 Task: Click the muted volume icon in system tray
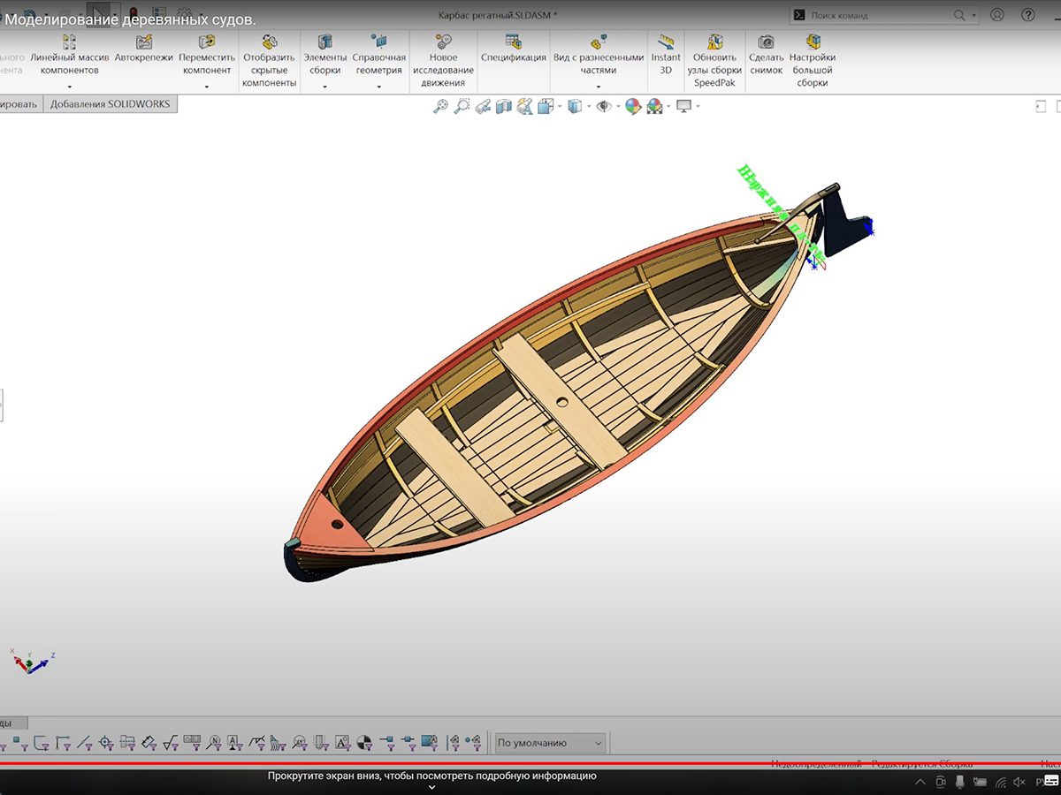1020,782
